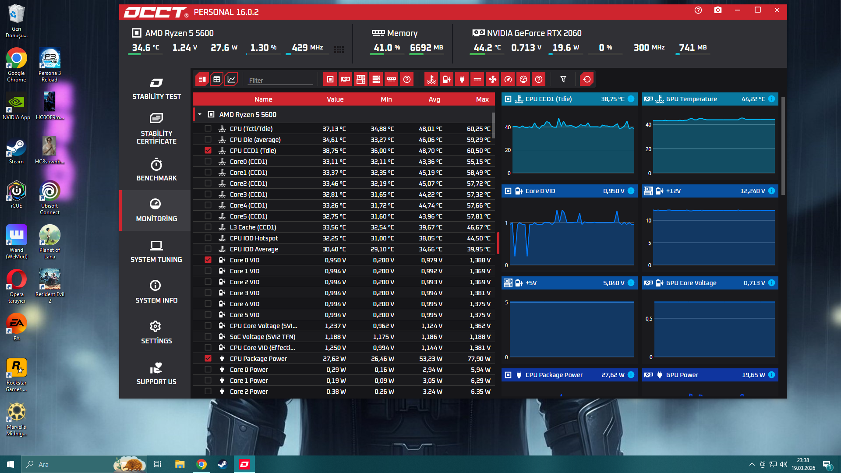
Task: Sort the table by the Avg column
Action: click(435, 99)
